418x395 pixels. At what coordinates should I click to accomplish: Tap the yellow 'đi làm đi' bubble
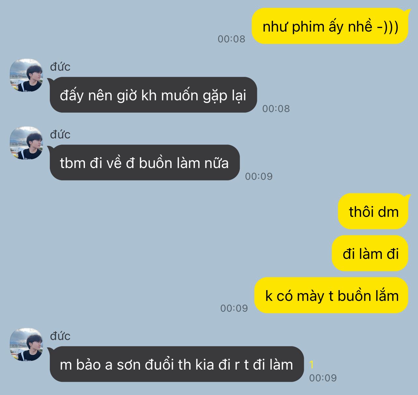[370, 253]
